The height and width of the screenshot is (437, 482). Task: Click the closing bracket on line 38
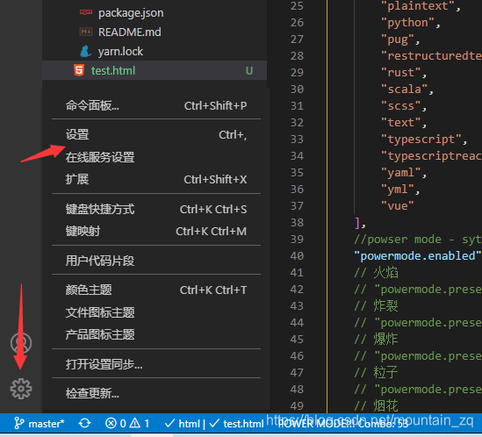(356, 223)
